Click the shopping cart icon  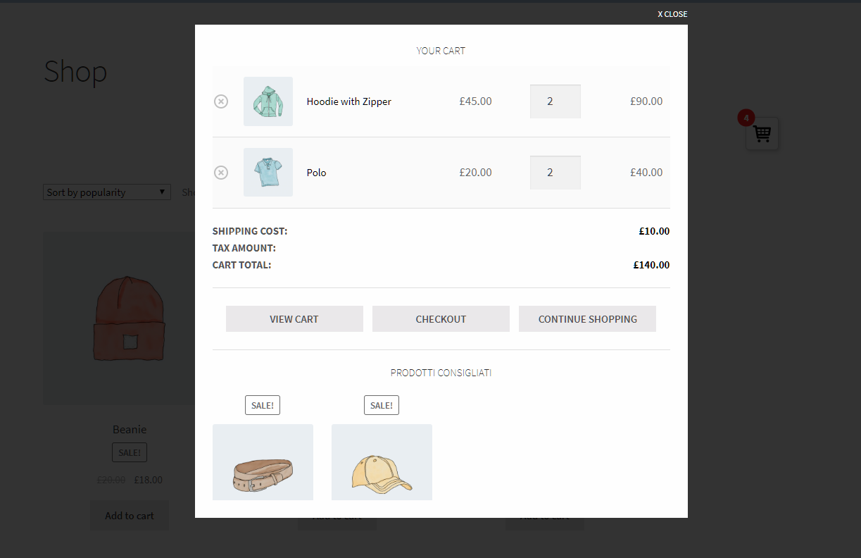[762, 134]
